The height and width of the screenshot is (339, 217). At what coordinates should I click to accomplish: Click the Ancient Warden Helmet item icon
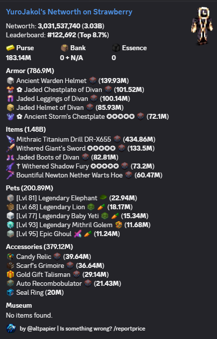tap(10, 81)
